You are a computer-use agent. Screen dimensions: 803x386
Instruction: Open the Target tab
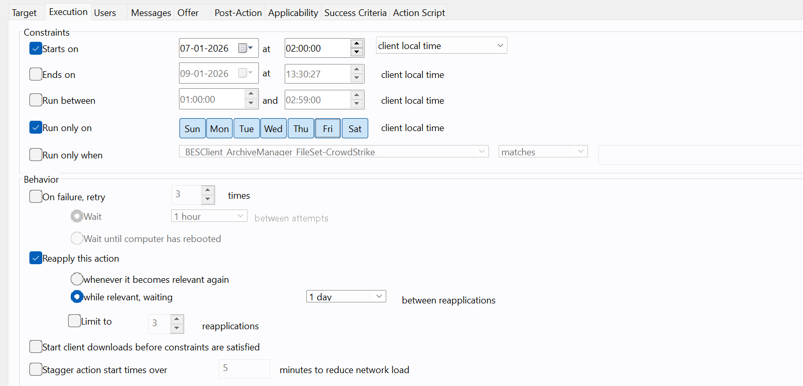coord(24,13)
